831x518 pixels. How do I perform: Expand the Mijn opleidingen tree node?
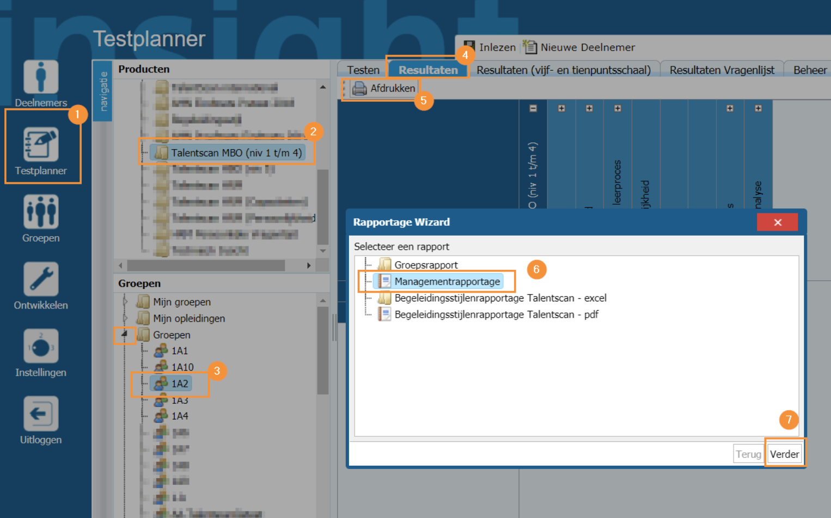pos(125,318)
